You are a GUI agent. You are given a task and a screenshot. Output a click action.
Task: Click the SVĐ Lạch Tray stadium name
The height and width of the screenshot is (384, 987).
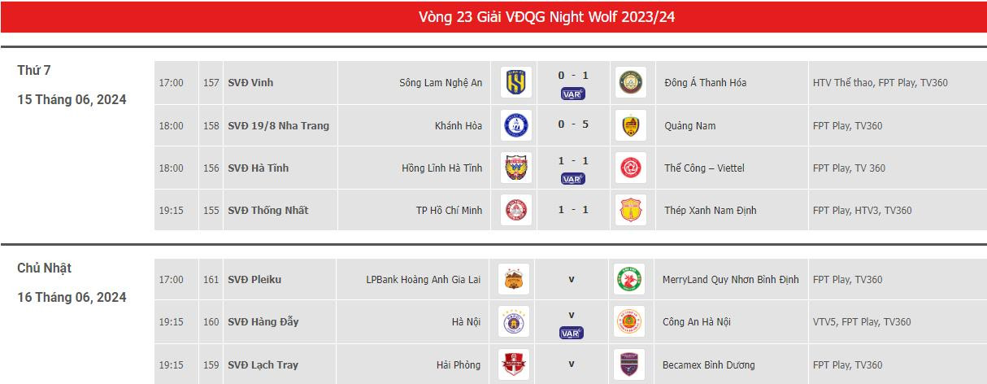pyautogui.click(x=262, y=364)
